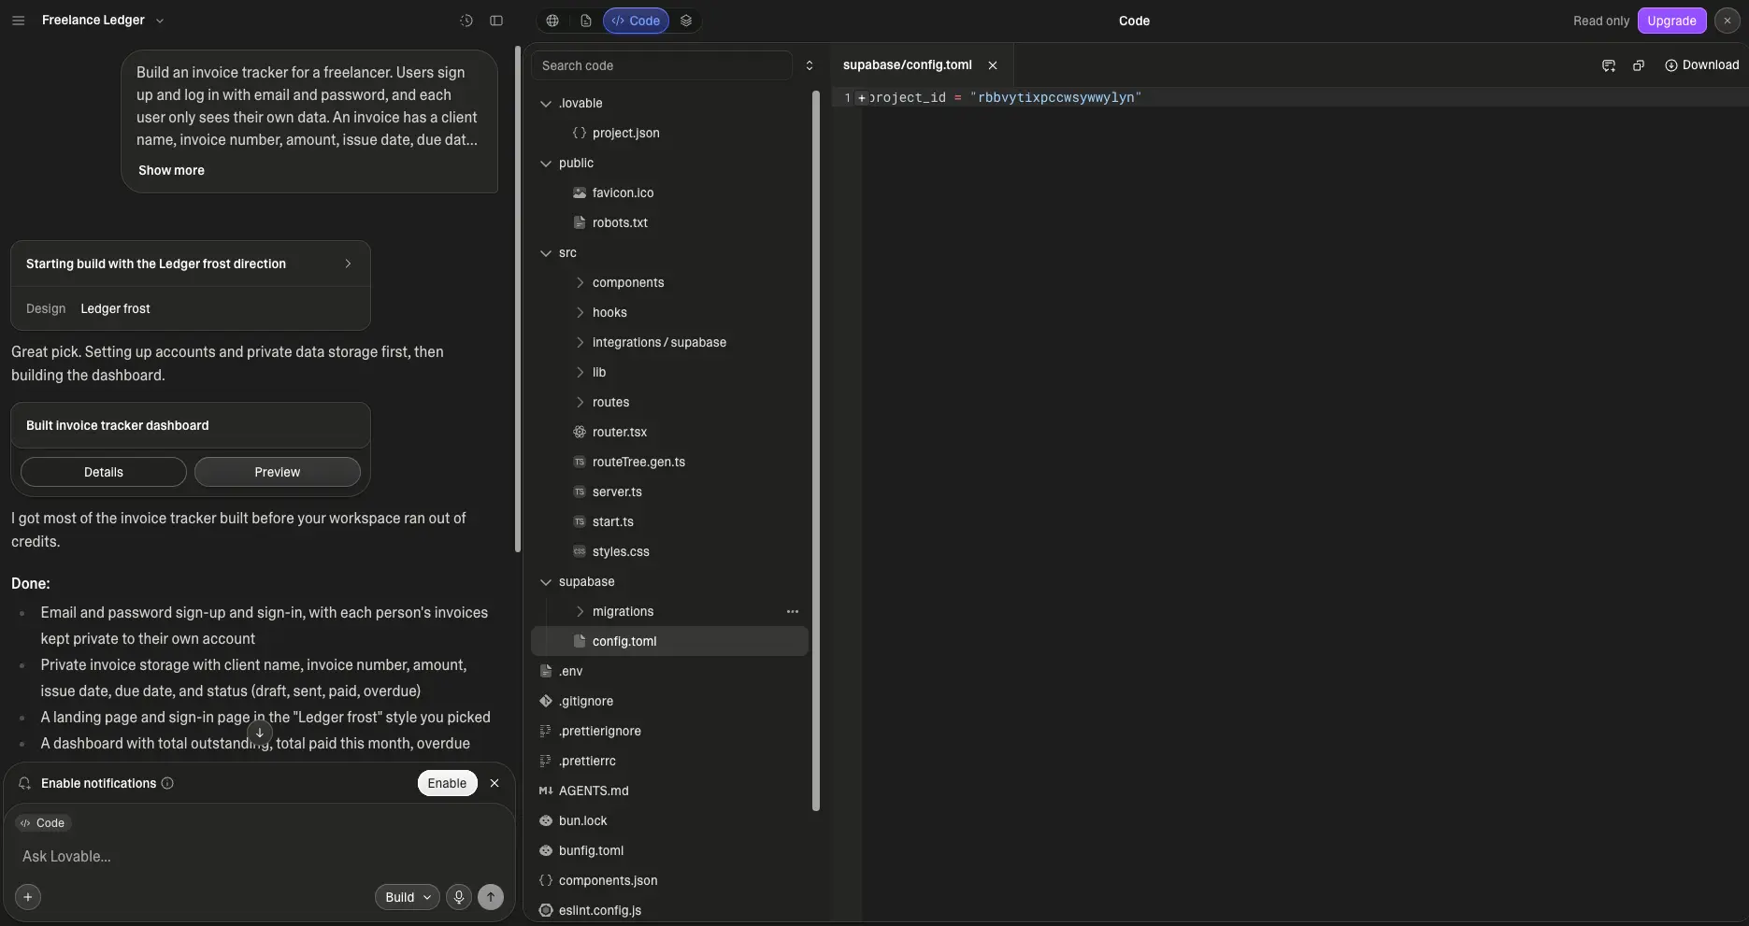Focus the Search code field
The image size is (1749, 926).
point(662,65)
